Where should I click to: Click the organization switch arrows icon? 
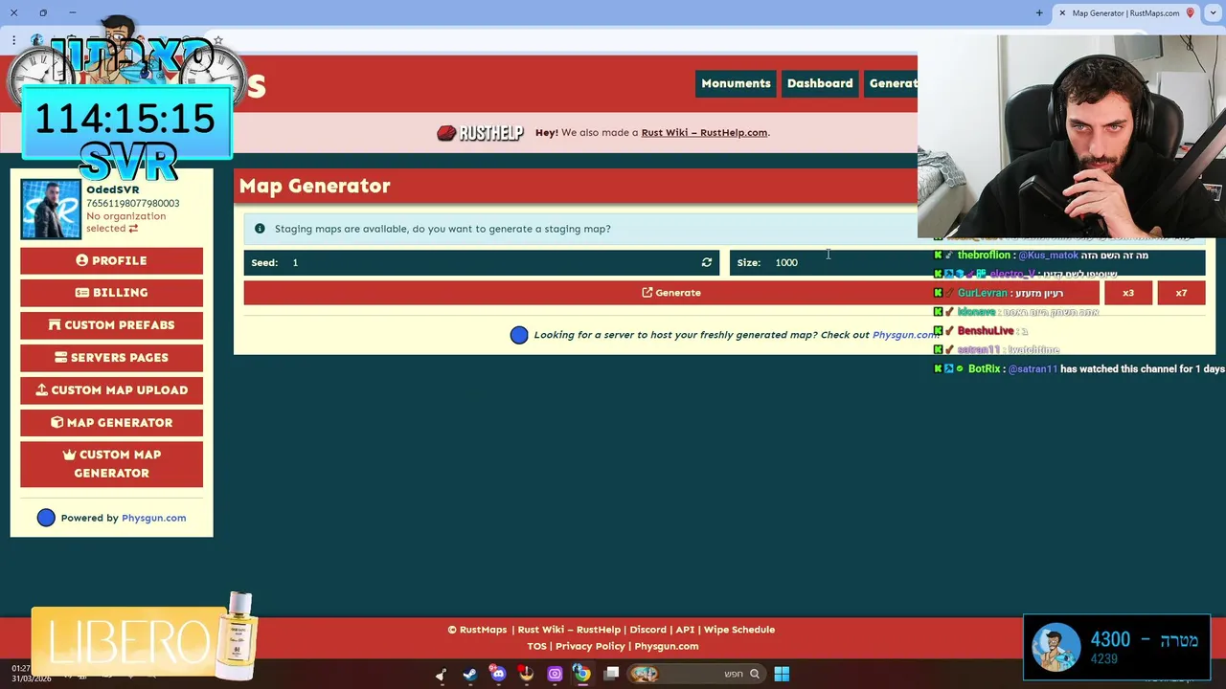[133, 229]
